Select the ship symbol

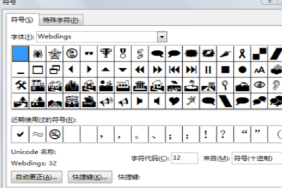pyautogui.click(x=89, y=102)
